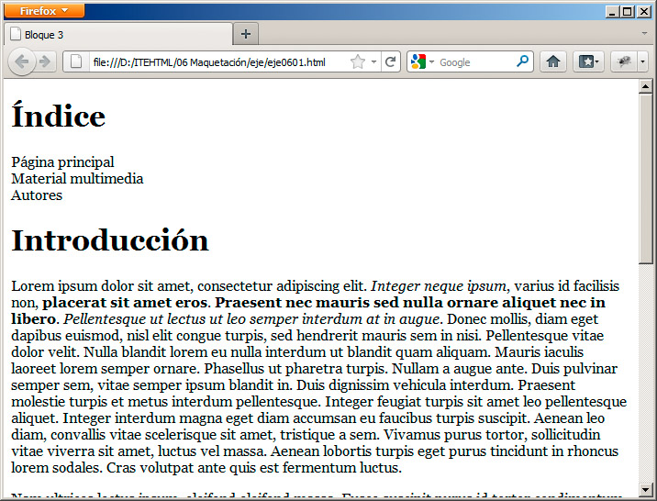This screenshot has height=501, width=657.
Task: Open the URL history dropdown arrow
Action: click(x=373, y=62)
